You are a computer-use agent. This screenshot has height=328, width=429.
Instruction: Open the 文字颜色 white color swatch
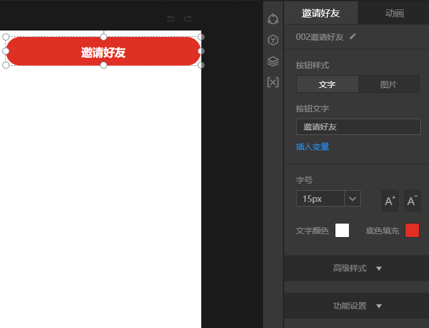click(342, 231)
